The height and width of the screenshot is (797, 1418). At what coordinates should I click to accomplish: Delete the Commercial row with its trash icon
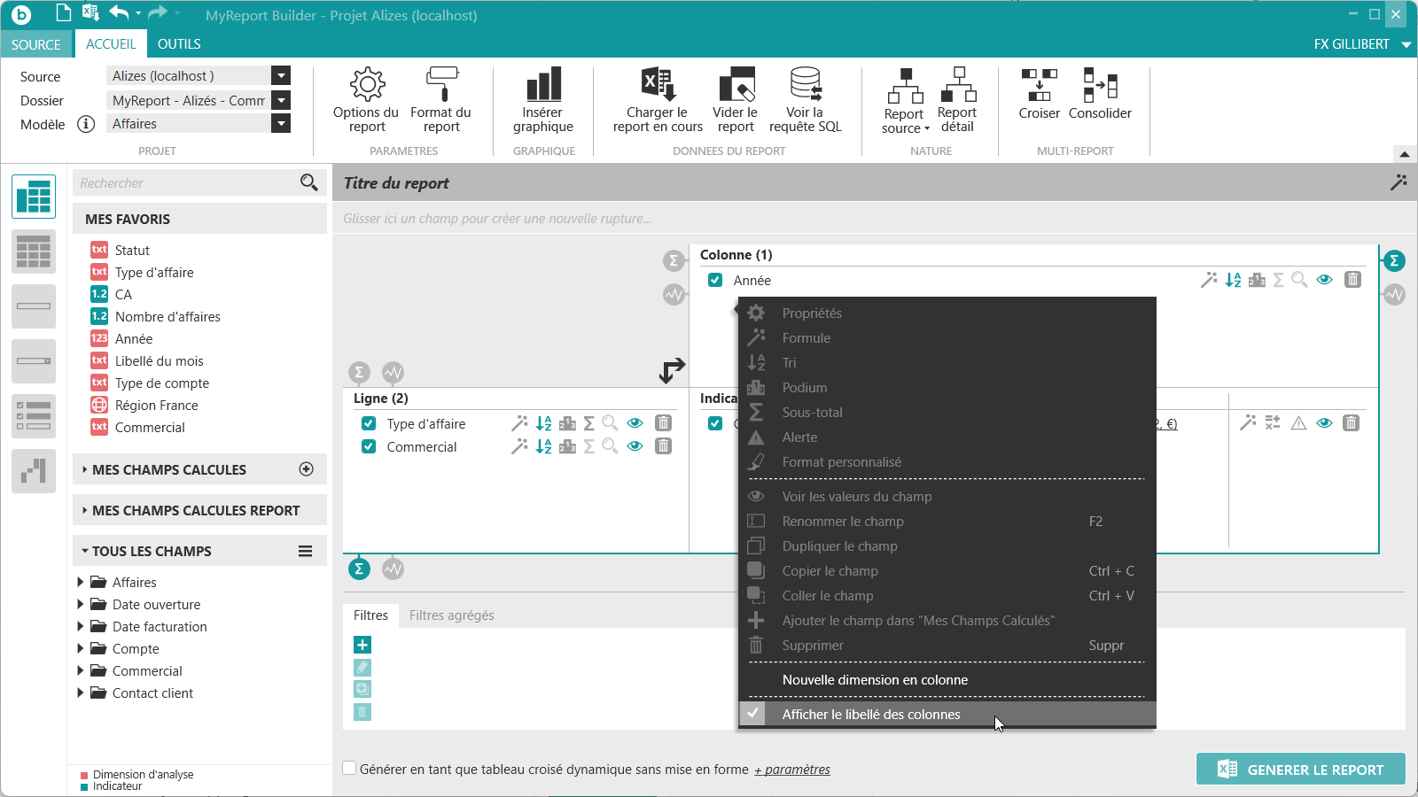click(x=663, y=446)
